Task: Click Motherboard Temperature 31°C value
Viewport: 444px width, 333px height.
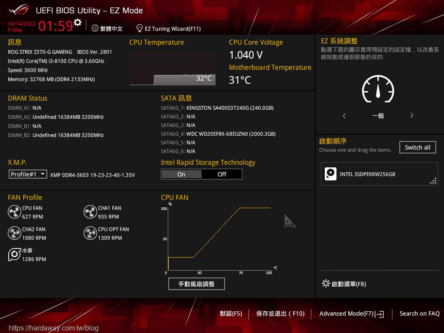Action: pyautogui.click(x=240, y=80)
